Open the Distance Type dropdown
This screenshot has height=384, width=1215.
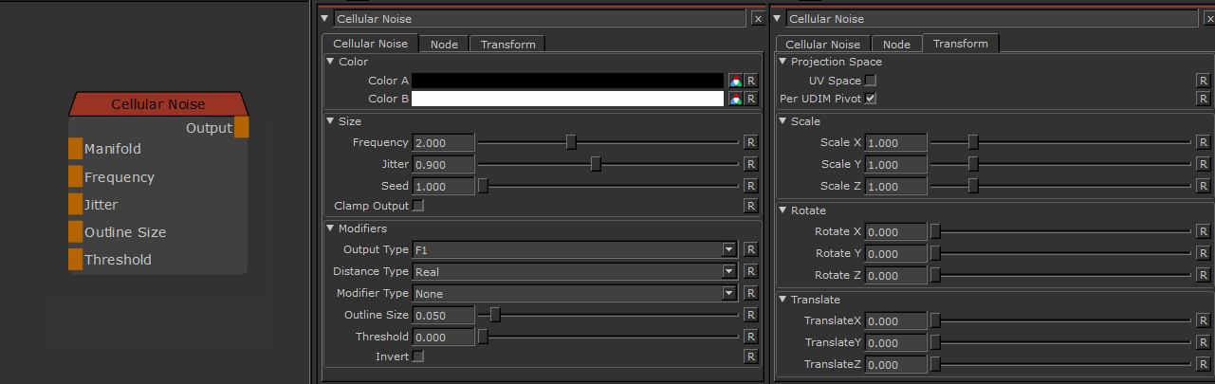click(728, 271)
